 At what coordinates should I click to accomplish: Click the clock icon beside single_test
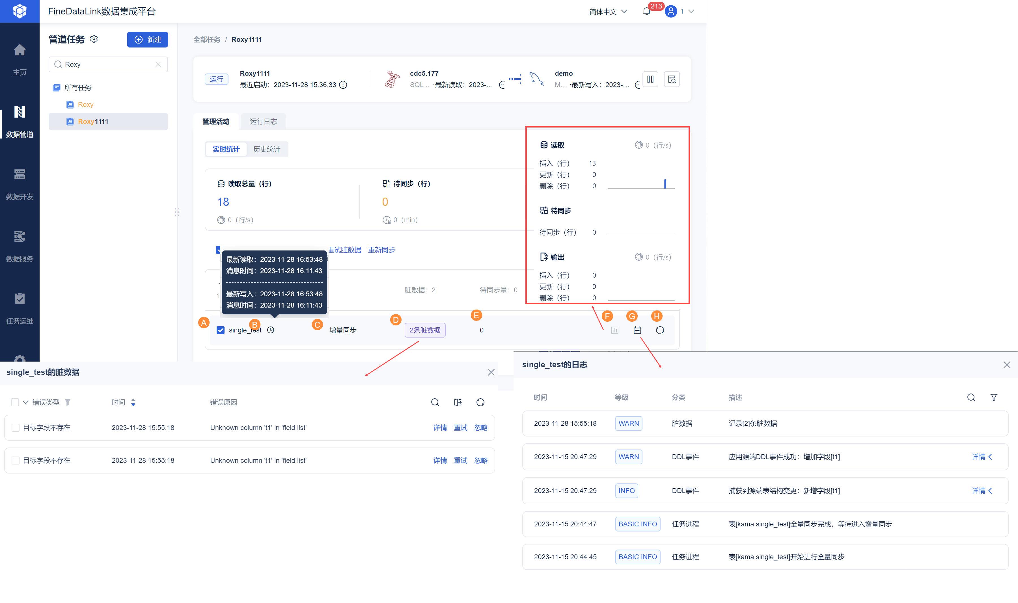(x=271, y=330)
